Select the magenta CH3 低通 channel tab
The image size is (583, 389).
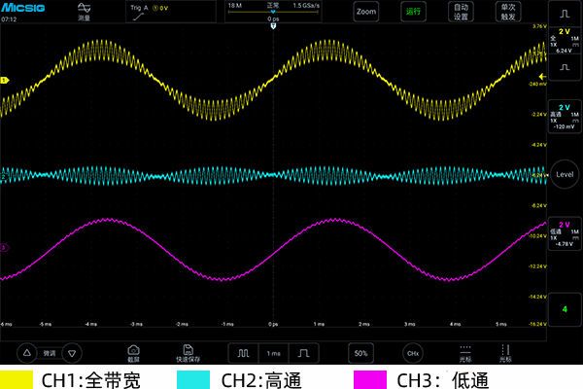tap(565, 233)
